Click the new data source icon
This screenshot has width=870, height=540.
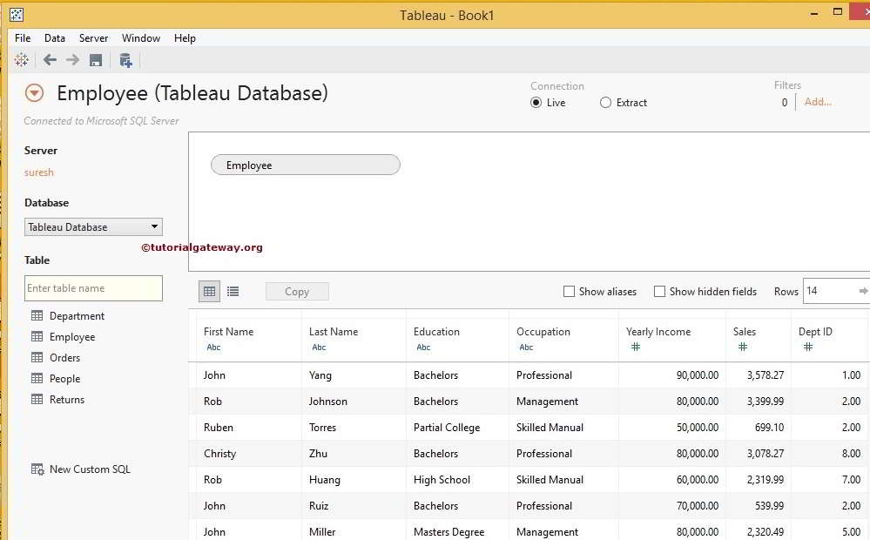click(x=125, y=59)
